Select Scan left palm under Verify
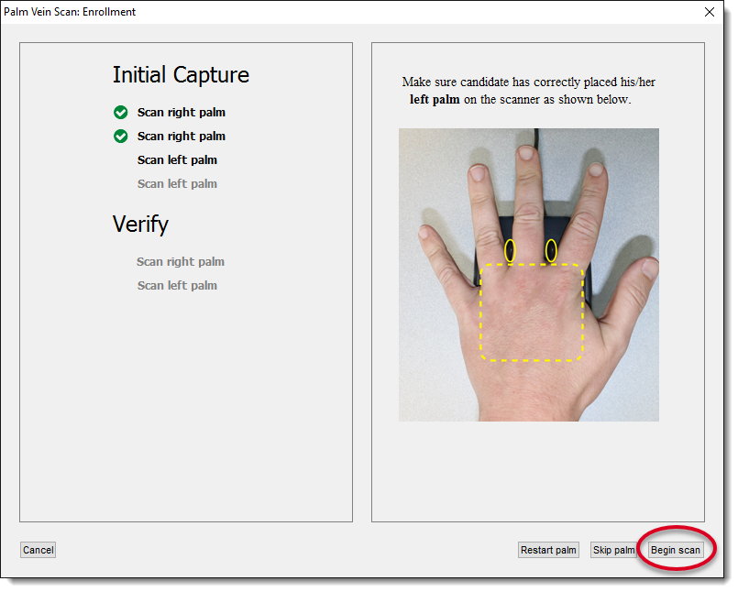The width and height of the screenshot is (738, 592). click(x=177, y=285)
